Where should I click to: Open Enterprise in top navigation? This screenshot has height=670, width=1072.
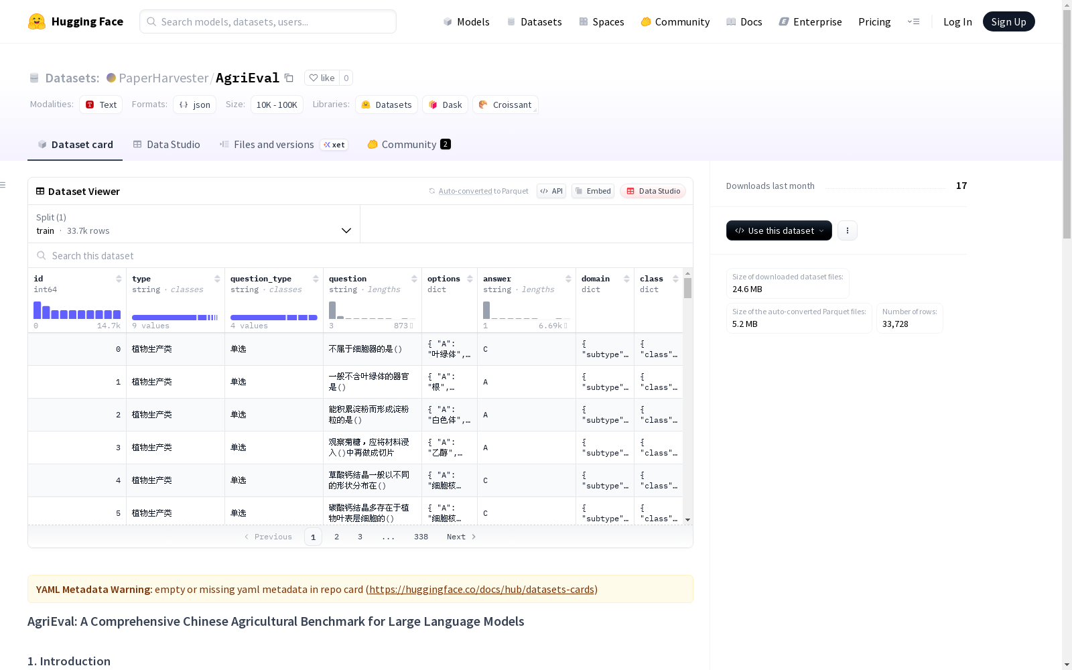811,21
